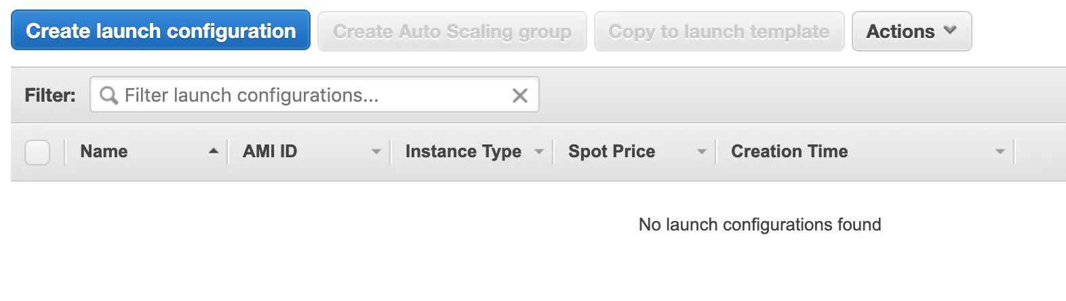Click the Create launch configuration button
This screenshot has height=301, width=1066.
tap(161, 31)
